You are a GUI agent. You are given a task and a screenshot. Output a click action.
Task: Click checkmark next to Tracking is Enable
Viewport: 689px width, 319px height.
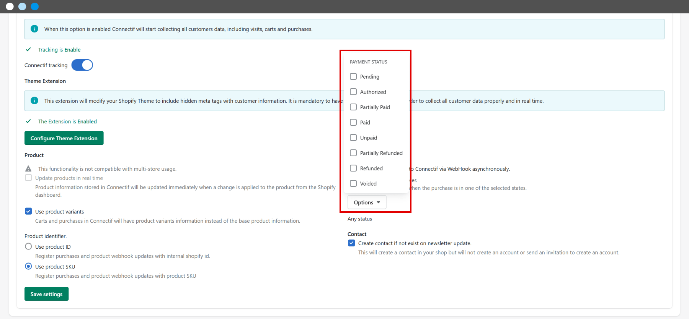pyautogui.click(x=28, y=49)
